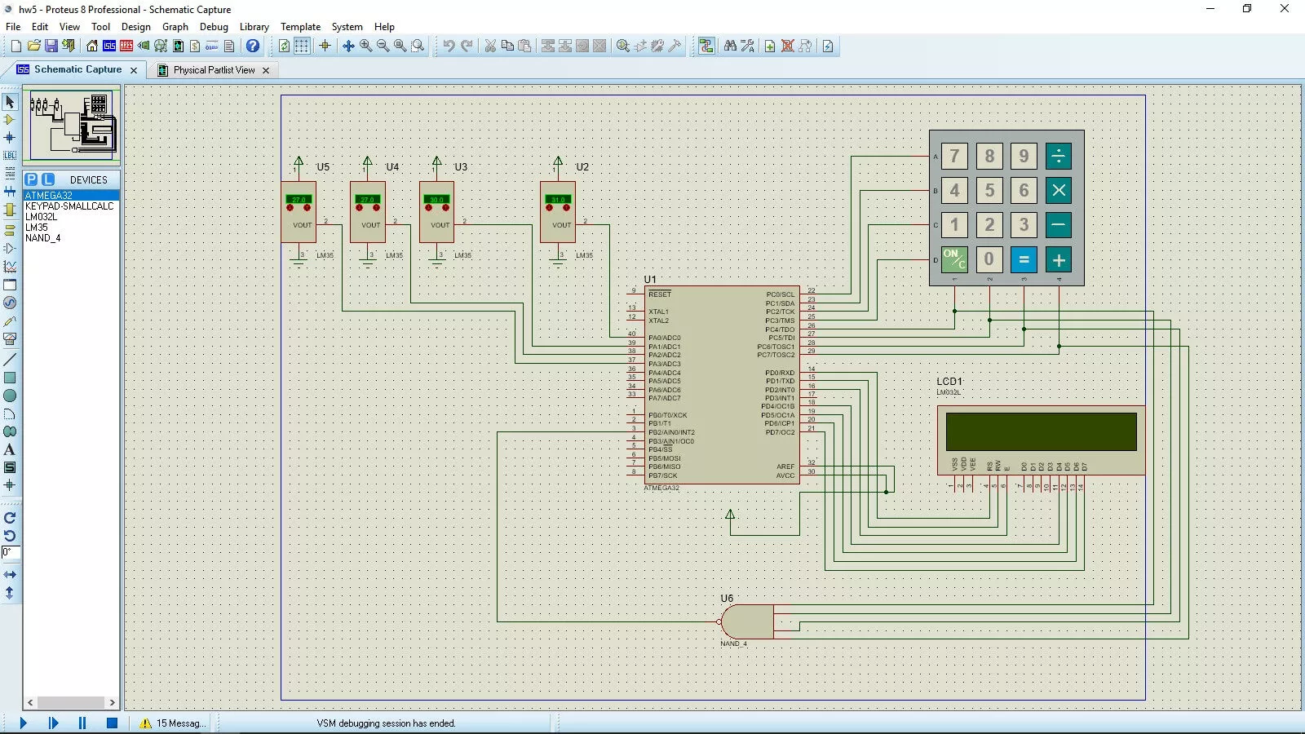Click the Help question mark icon
The image size is (1305, 734).
[x=253, y=46]
